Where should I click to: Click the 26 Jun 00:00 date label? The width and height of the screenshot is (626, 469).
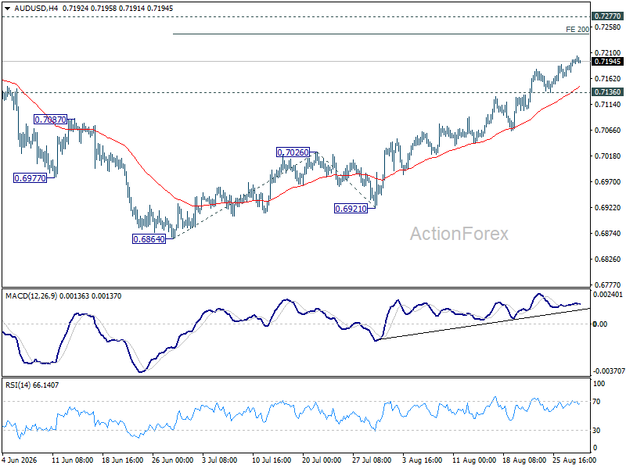pyautogui.click(x=172, y=460)
